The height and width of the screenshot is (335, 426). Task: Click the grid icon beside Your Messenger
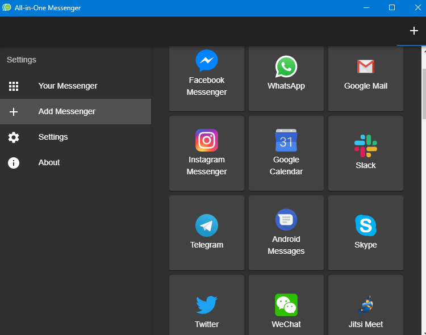(14, 86)
